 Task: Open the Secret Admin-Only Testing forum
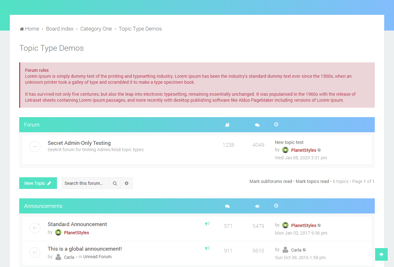click(79, 143)
